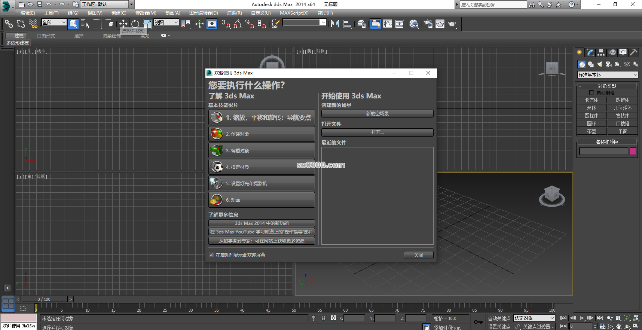Viewport: 642px width, 330px height.
Task: Click the Mirror tool in the toolbar
Action: coord(335,24)
